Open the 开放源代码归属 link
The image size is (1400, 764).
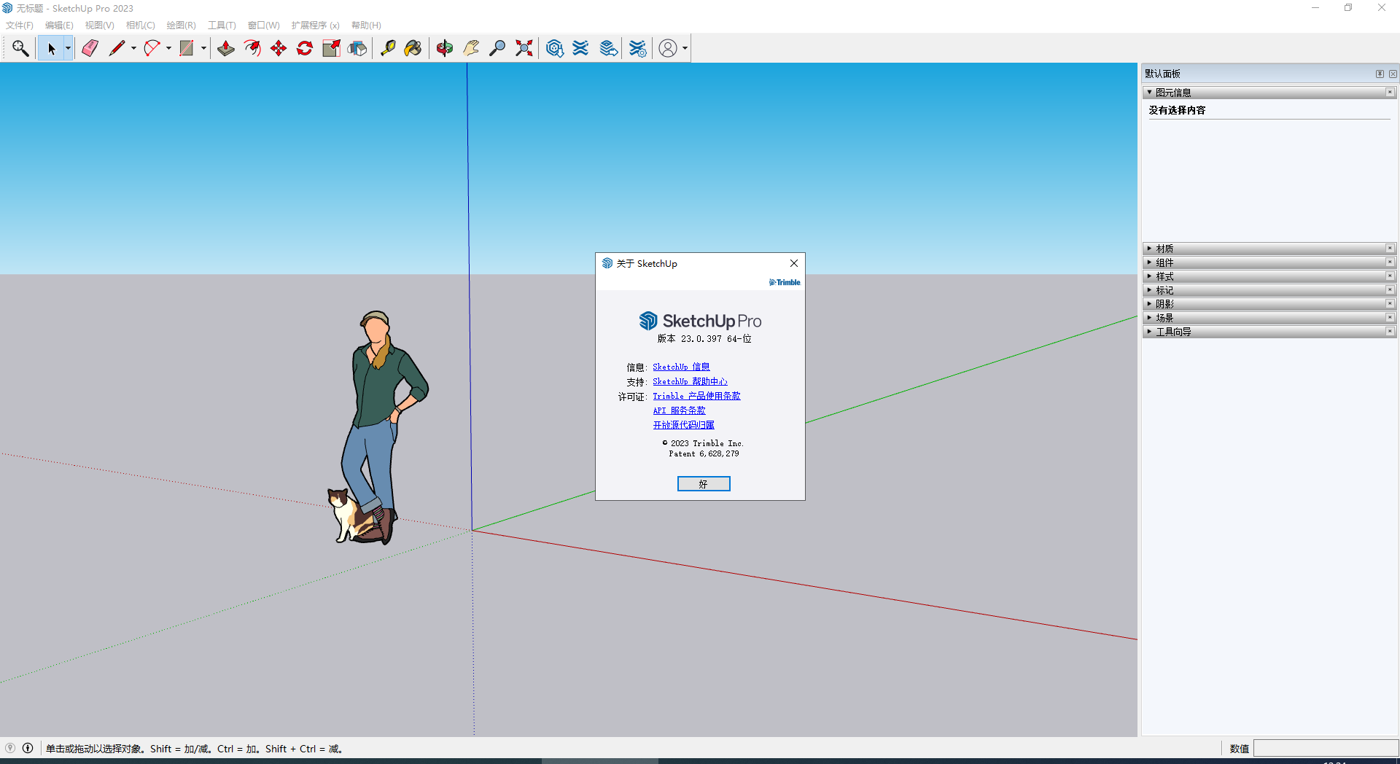[683, 425]
